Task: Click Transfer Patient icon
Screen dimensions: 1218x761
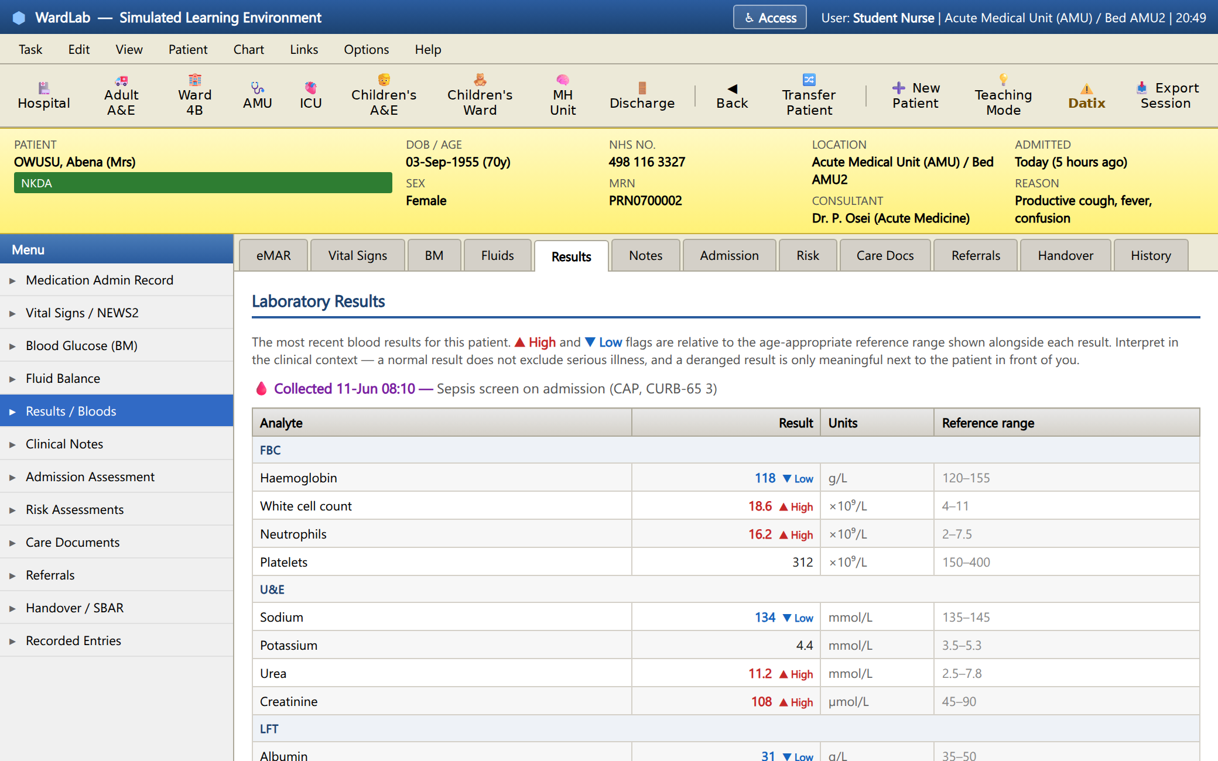Action: [x=809, y=96]
